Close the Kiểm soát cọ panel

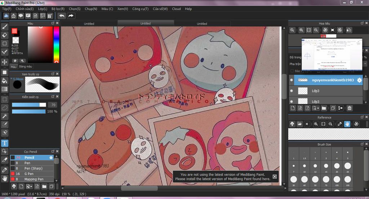coord(57,97)
